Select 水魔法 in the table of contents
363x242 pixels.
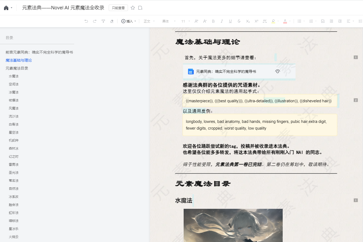[13, 76]
